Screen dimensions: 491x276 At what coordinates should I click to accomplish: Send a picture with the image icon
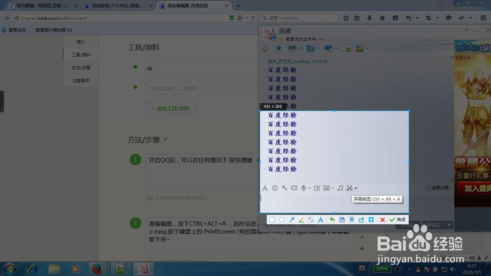click(x=327, y=188)
